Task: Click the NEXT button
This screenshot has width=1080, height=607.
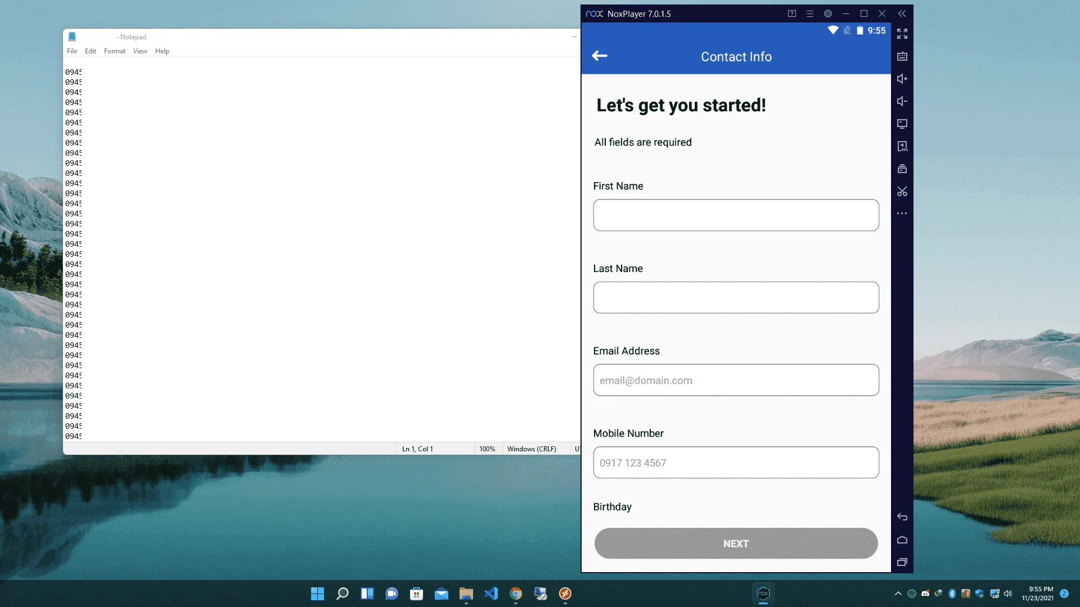Action: pyautogui.click(x=736, y=543)
